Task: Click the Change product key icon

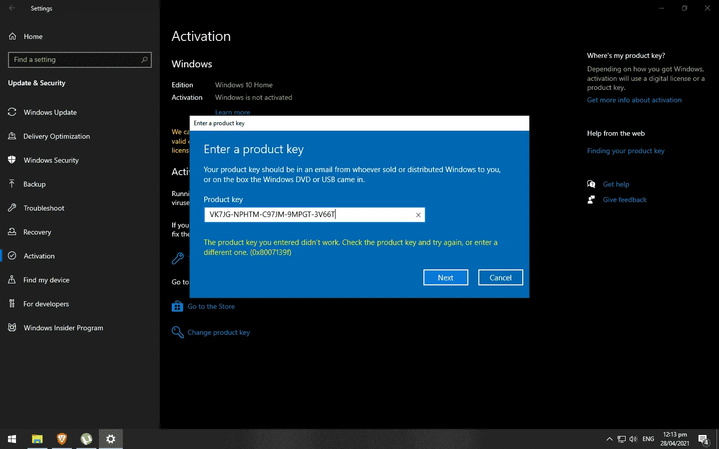Action: pyautogui.click(x=177, y=332)
